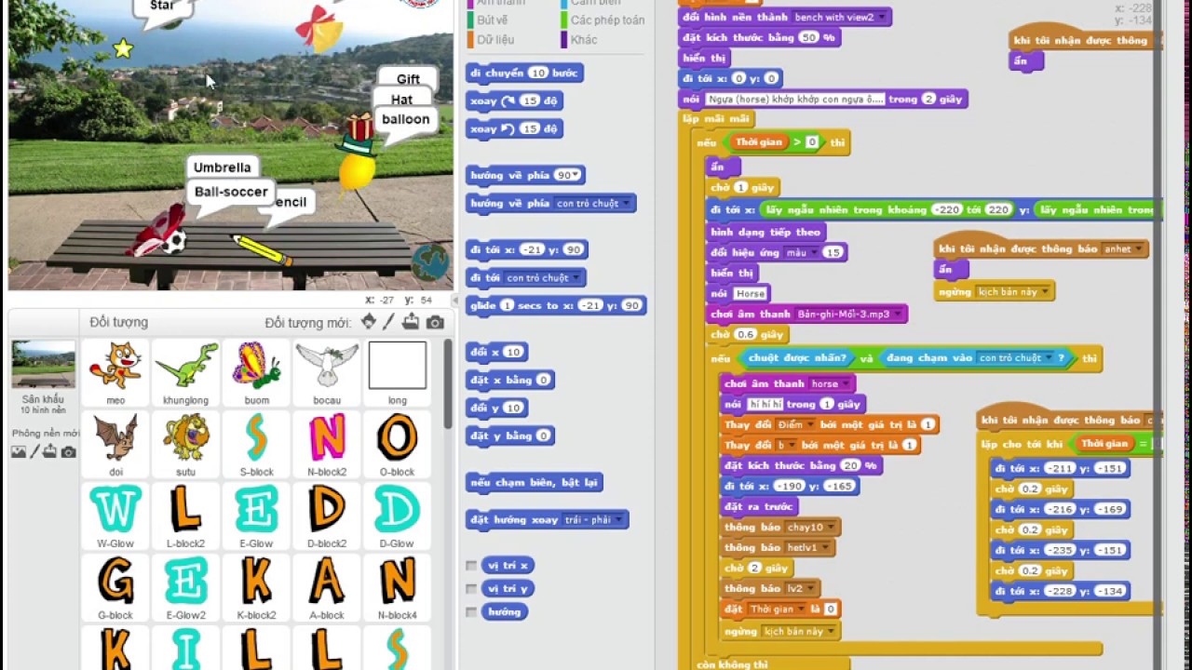1192x670 pixels.
Task: Enable the hướng reporter checkbox
Action: (x=471, y=612)
